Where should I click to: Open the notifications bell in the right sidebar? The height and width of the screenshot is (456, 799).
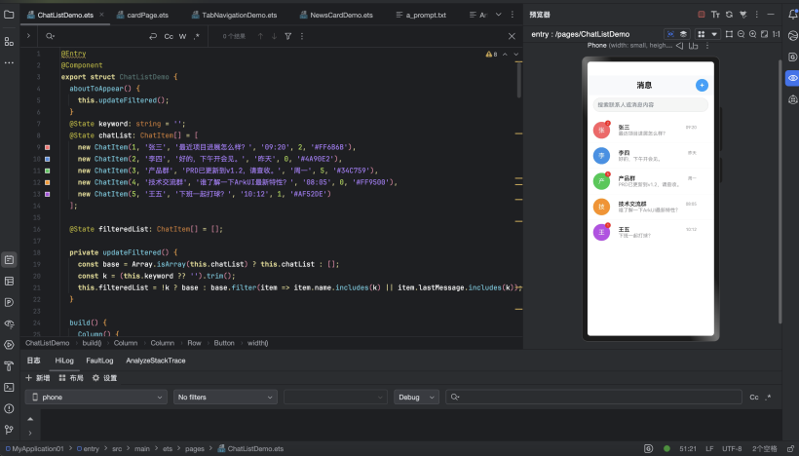pos(792,15)
